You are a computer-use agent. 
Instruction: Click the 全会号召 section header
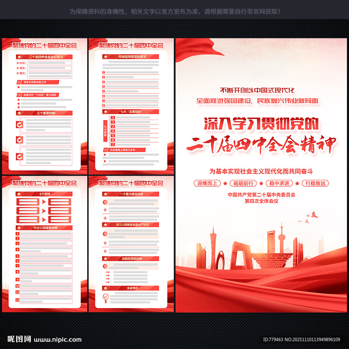coord(131,288)
